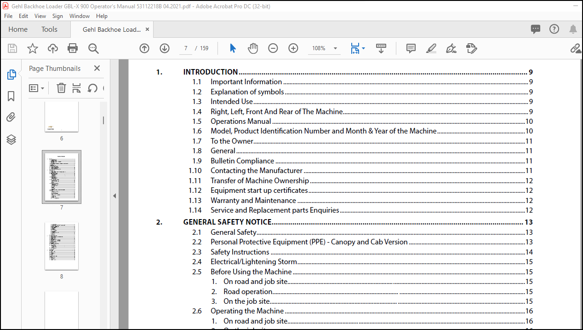Open the Sign document pen tool

451,48
